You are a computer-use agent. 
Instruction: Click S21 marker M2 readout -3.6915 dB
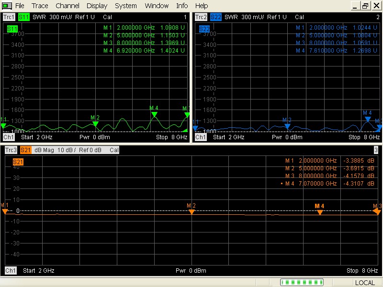[x=359, y=168]
